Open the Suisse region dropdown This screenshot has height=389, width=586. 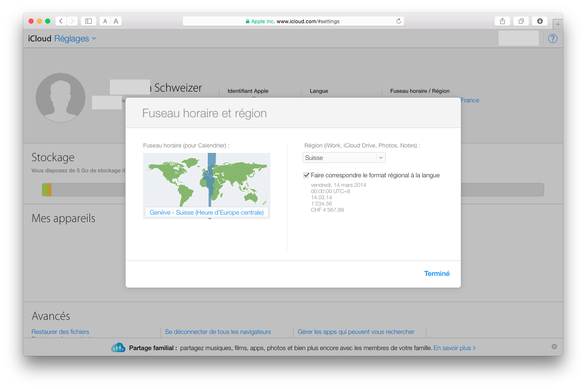click(x=344, y=158)
